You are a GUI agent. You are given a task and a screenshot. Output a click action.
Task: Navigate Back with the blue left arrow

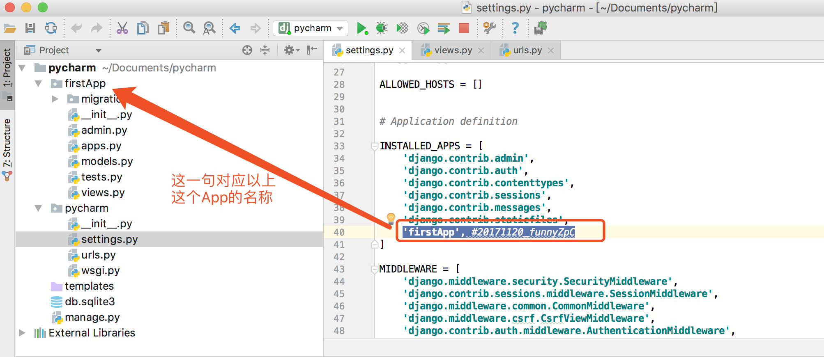tap(235, 28)
